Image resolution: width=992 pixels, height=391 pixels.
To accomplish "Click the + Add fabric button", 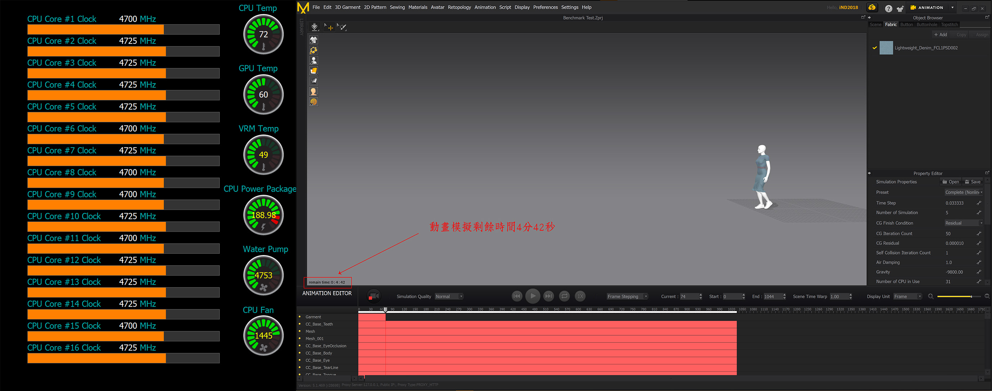I will [x=941, y=34].
